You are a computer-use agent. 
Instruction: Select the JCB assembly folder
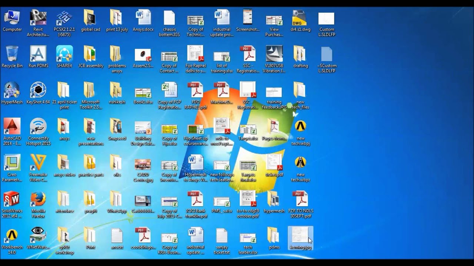pyautogui.click(x=90, y=57)
